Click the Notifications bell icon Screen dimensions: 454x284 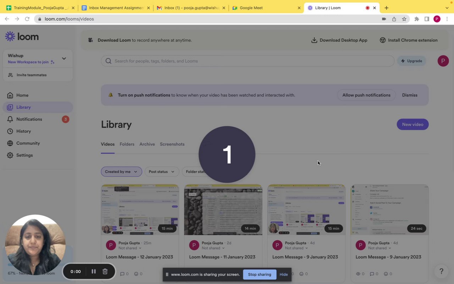10,119
